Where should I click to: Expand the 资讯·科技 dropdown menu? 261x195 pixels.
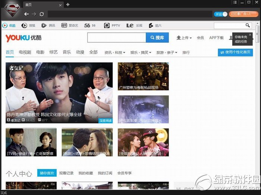pyautogui.click(x=115, y=53)
